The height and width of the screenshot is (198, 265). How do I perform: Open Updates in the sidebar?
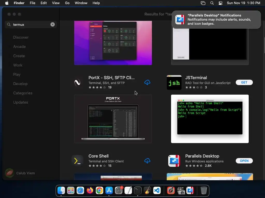click(x=21, y=102)
